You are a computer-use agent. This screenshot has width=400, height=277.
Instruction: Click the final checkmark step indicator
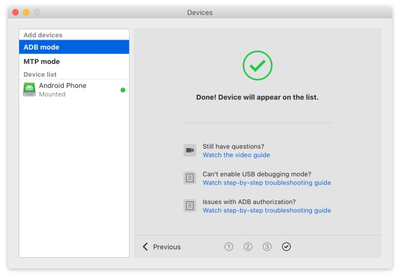coord(287,247)
